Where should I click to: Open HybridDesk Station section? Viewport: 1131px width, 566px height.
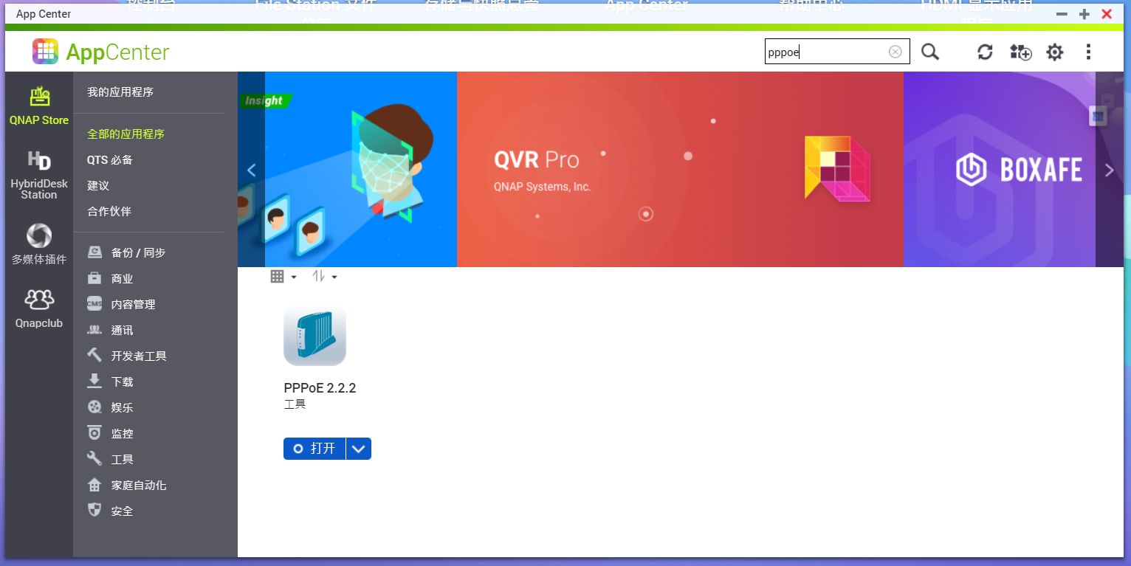click(39, 175)
